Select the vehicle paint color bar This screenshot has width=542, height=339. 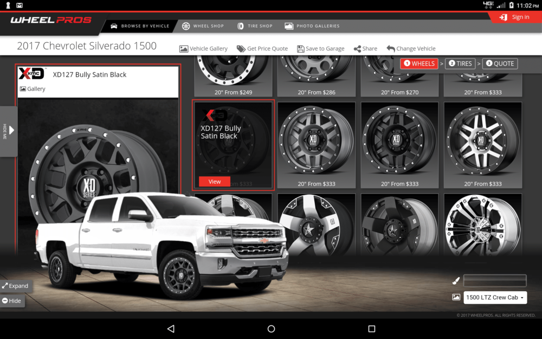coord(494,281)
